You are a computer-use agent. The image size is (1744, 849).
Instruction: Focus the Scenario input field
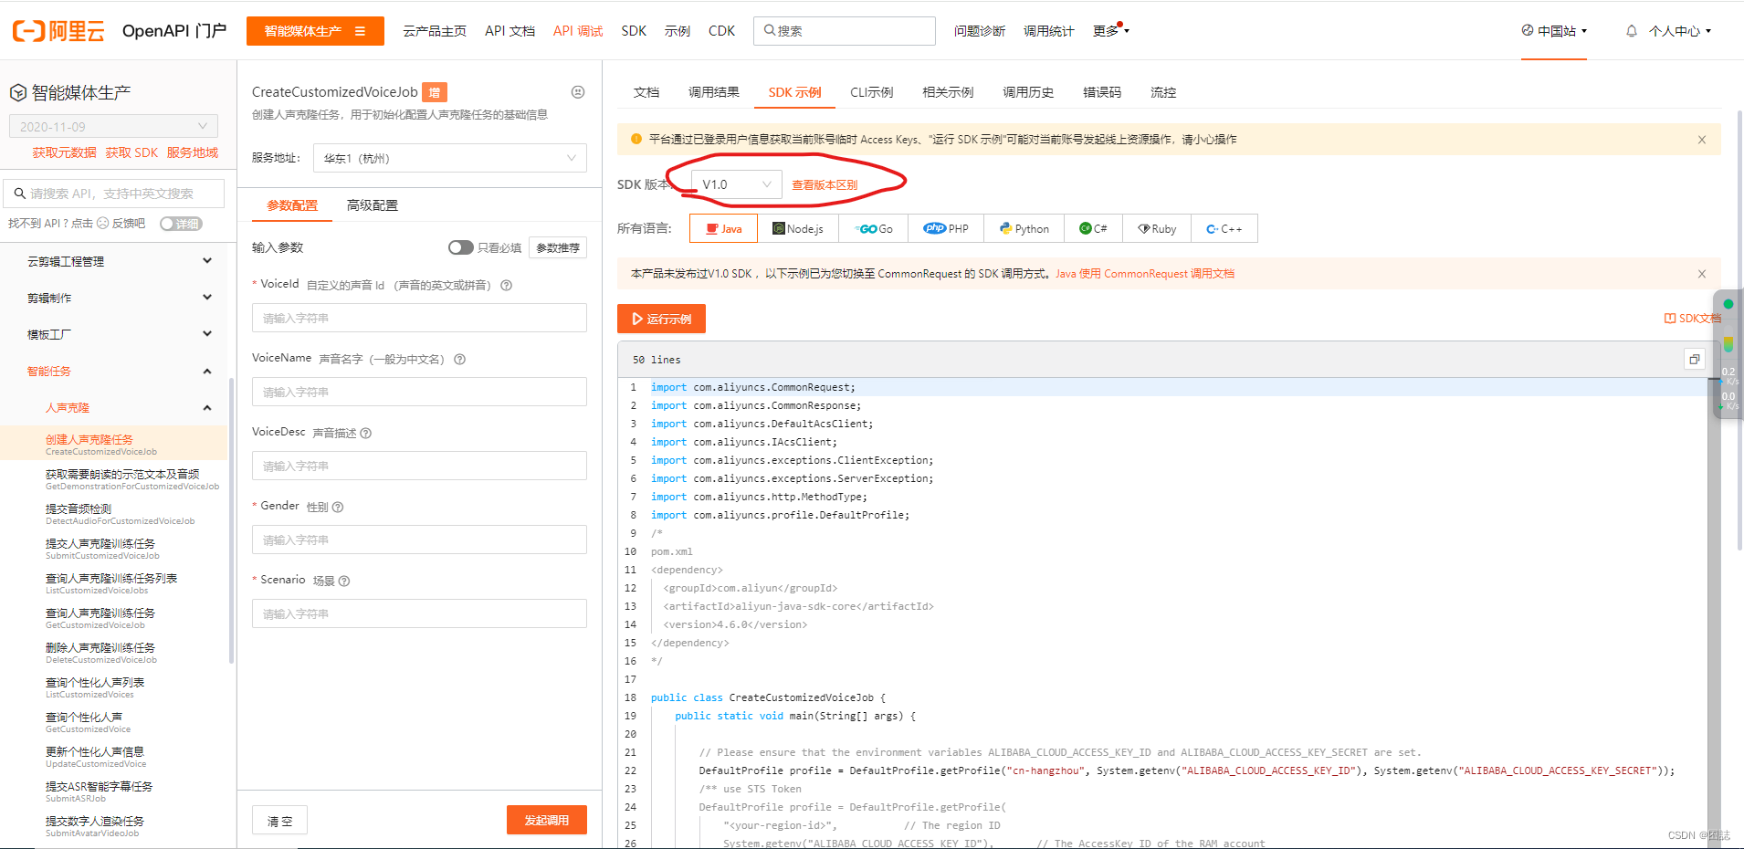419,613
